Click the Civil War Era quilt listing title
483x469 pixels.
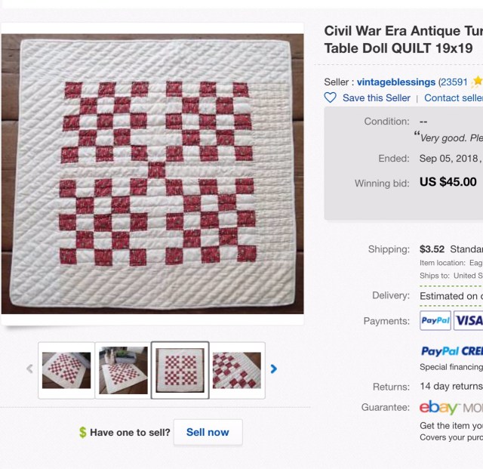click(403, 39)
